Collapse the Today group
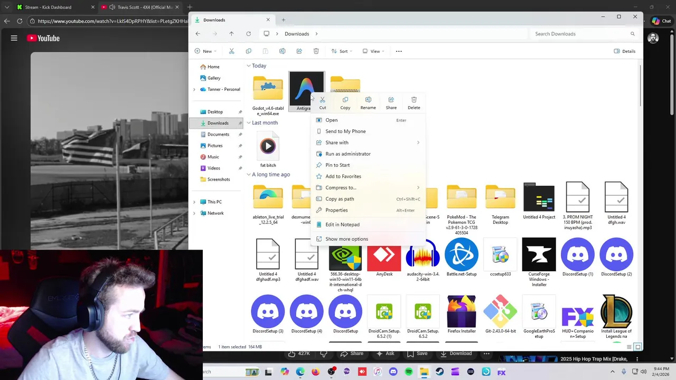Viewport: 676px width, 380px height. 248,66
